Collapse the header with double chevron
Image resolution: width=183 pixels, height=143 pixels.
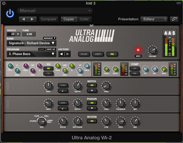pos(91,25)
